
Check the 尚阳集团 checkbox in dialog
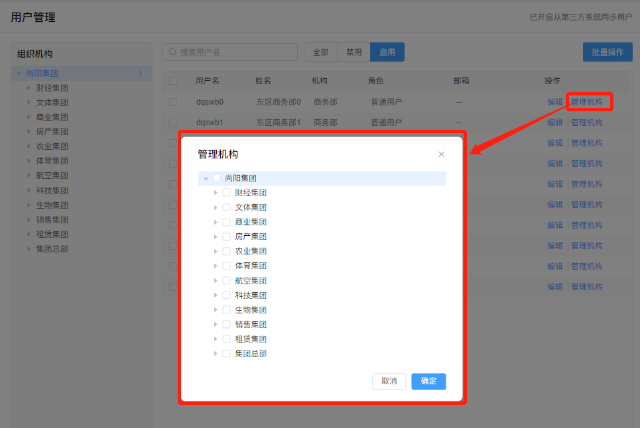(216, 178)
